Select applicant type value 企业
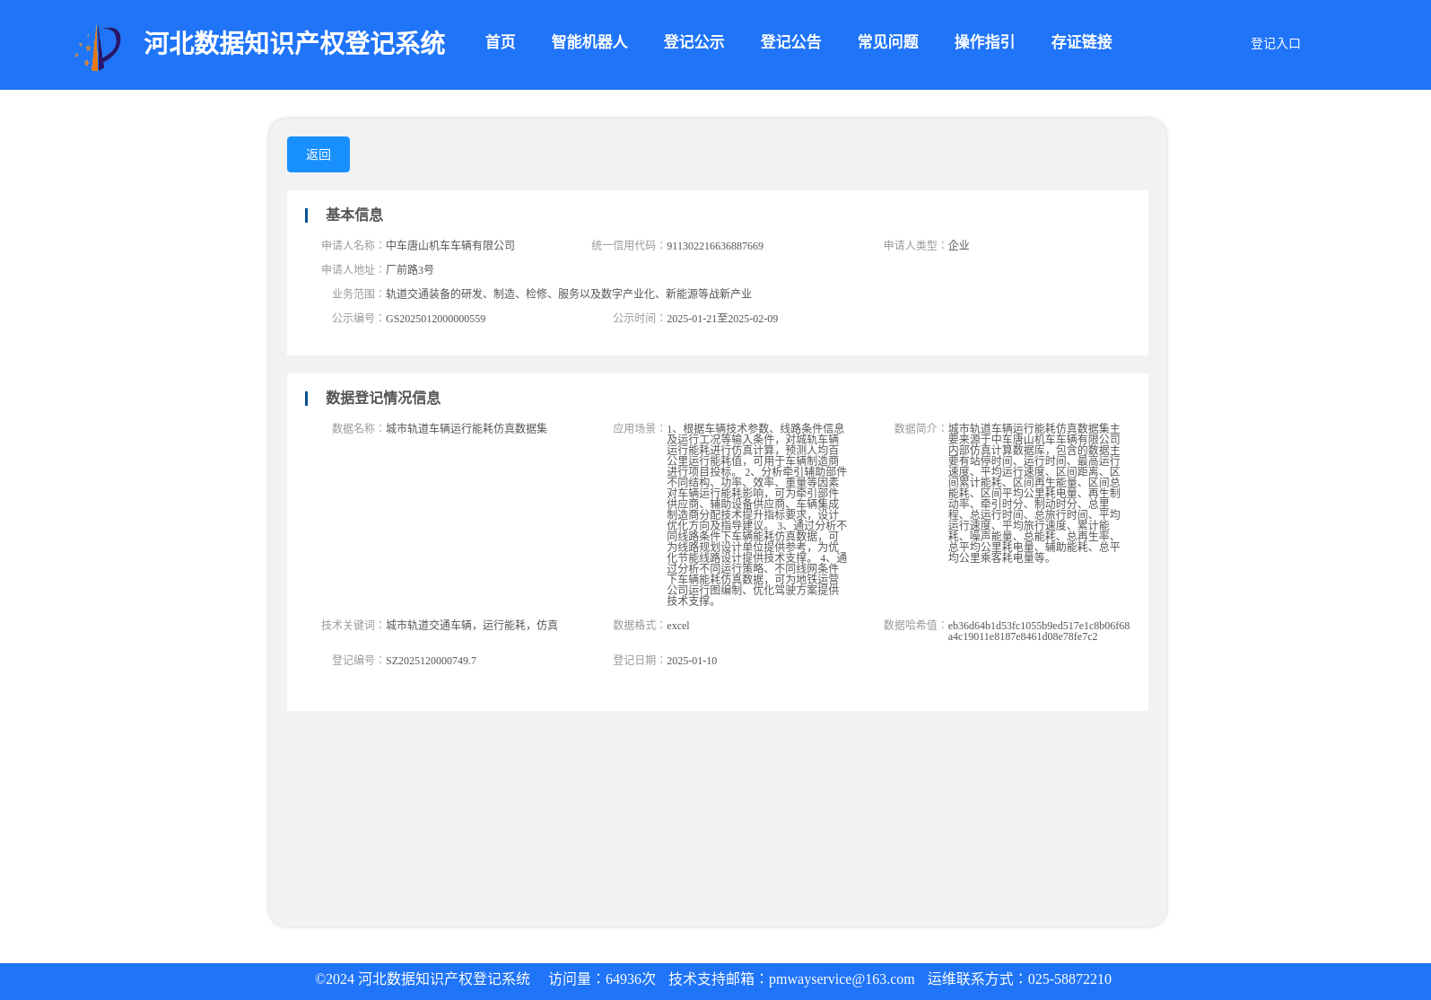 coord(959,246)
